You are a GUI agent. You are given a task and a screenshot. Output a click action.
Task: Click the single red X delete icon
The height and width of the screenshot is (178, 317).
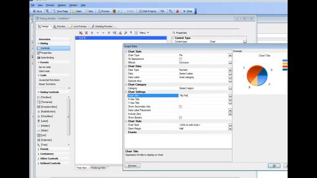pos(86,33)
